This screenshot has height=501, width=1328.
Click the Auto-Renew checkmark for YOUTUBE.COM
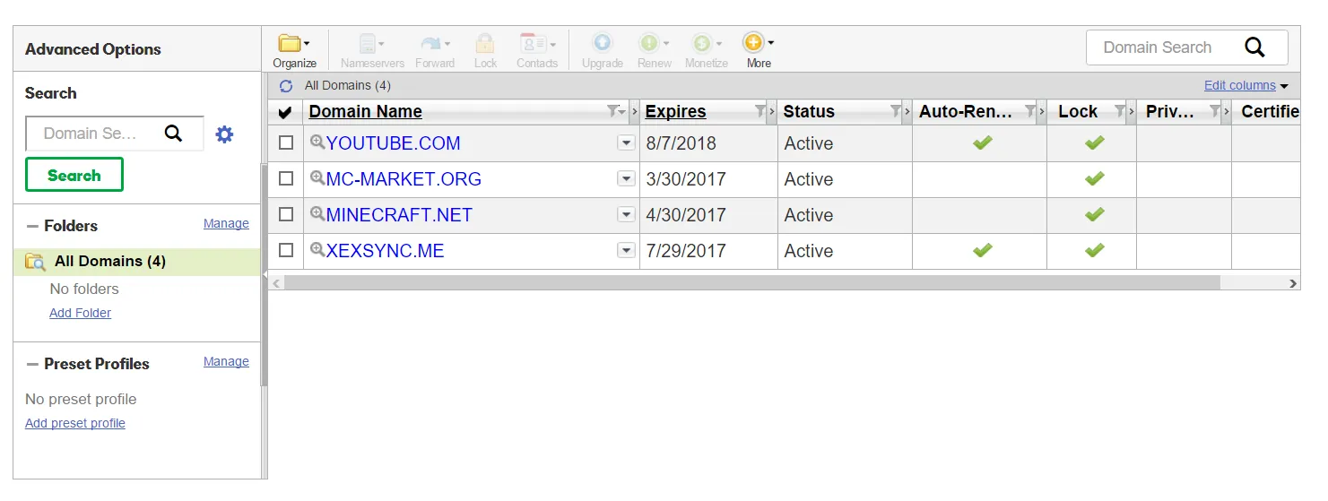click(983, 143)
